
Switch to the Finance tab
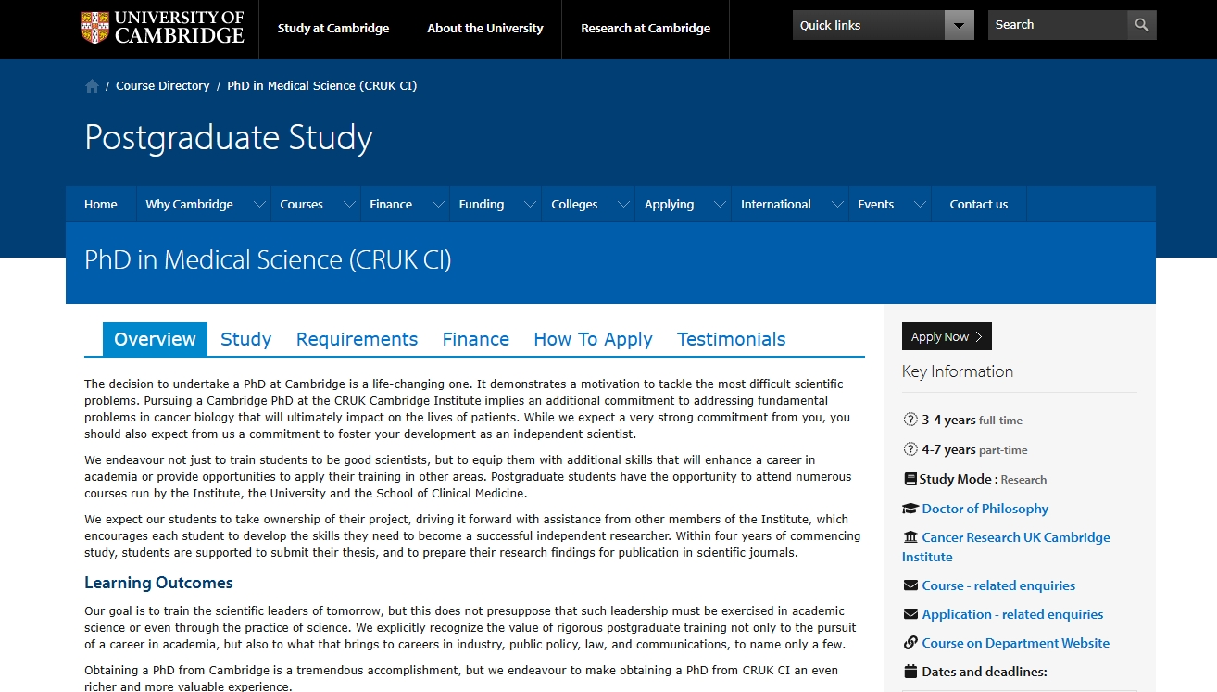coord(476,339)
